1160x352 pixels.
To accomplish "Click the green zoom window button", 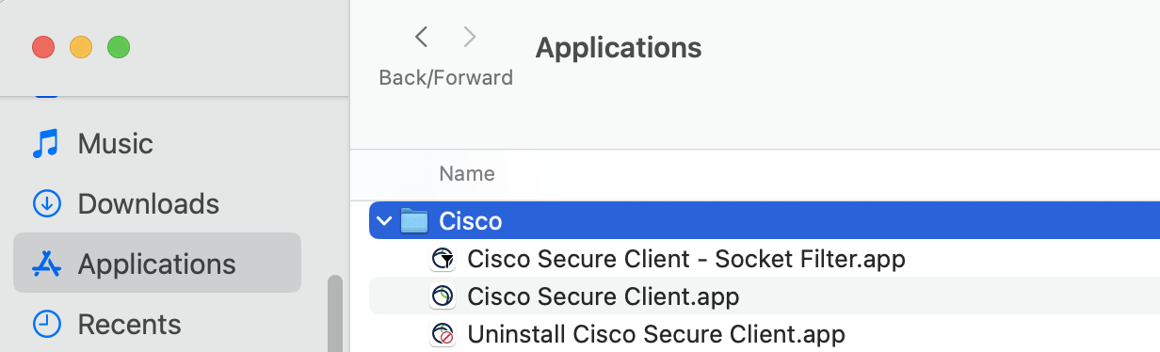I will click(118, 47).
